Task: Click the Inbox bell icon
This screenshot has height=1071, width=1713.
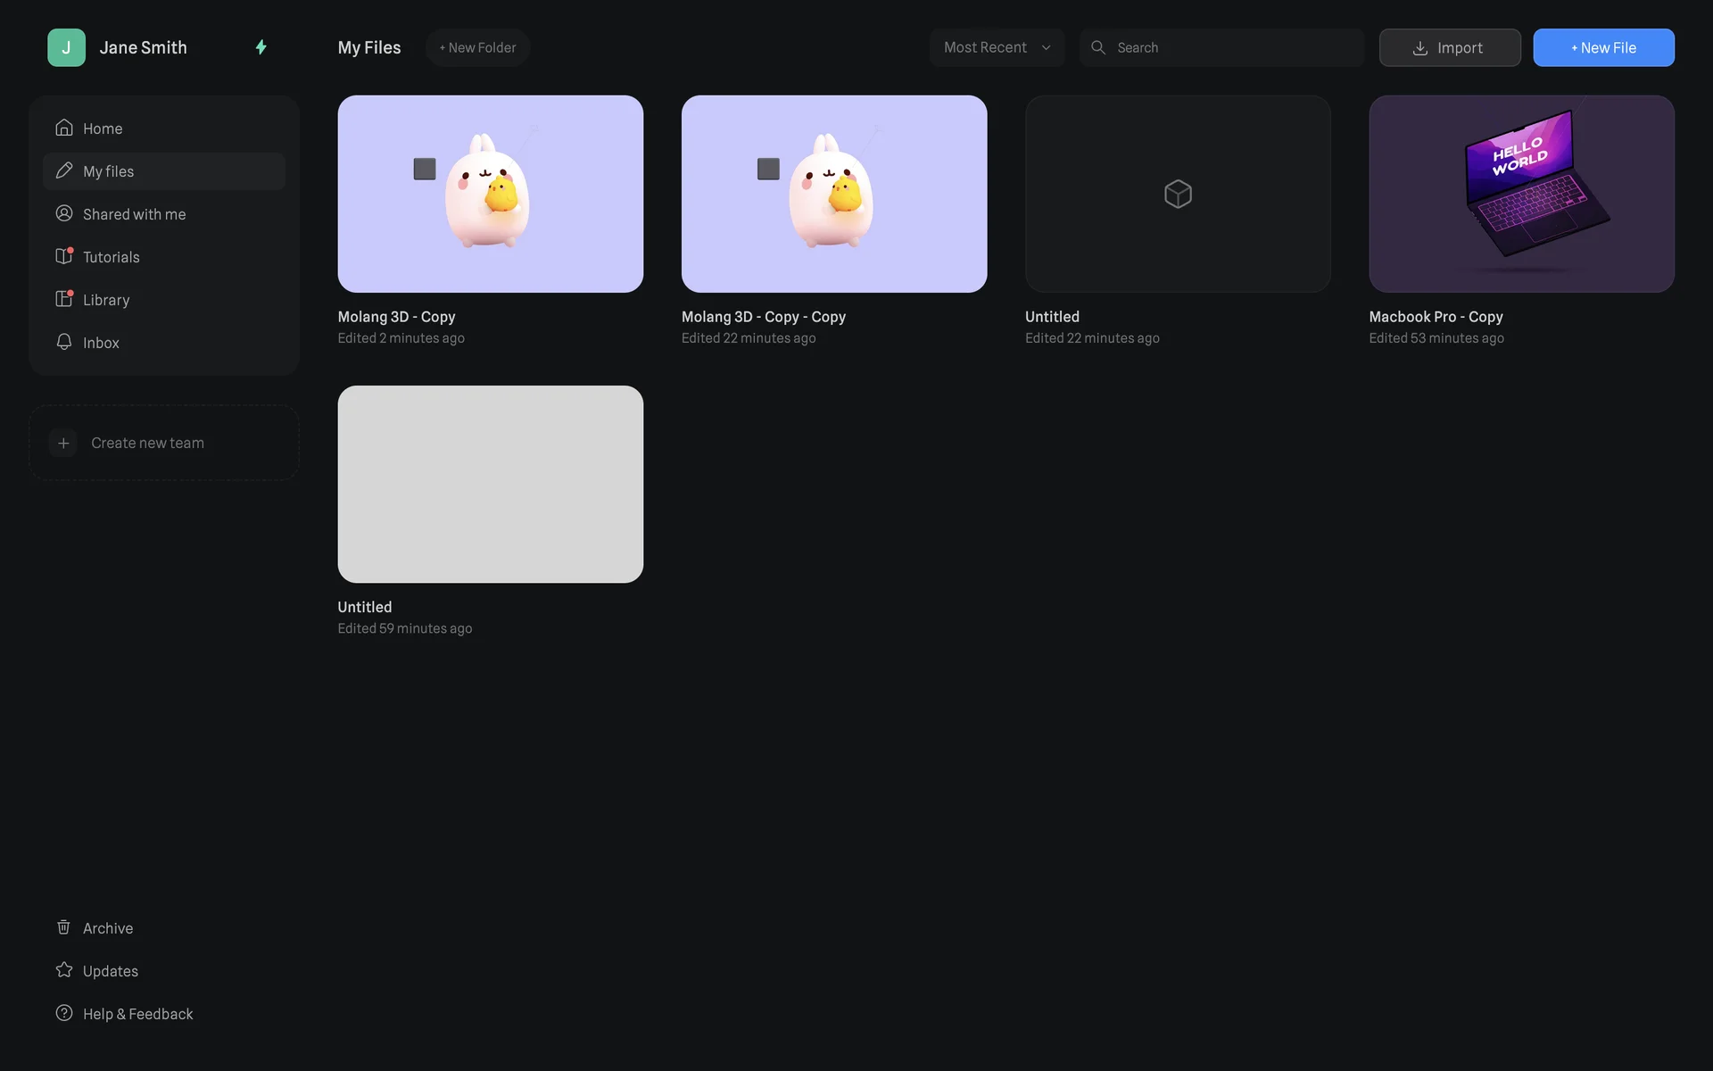Action: [64, 342]
